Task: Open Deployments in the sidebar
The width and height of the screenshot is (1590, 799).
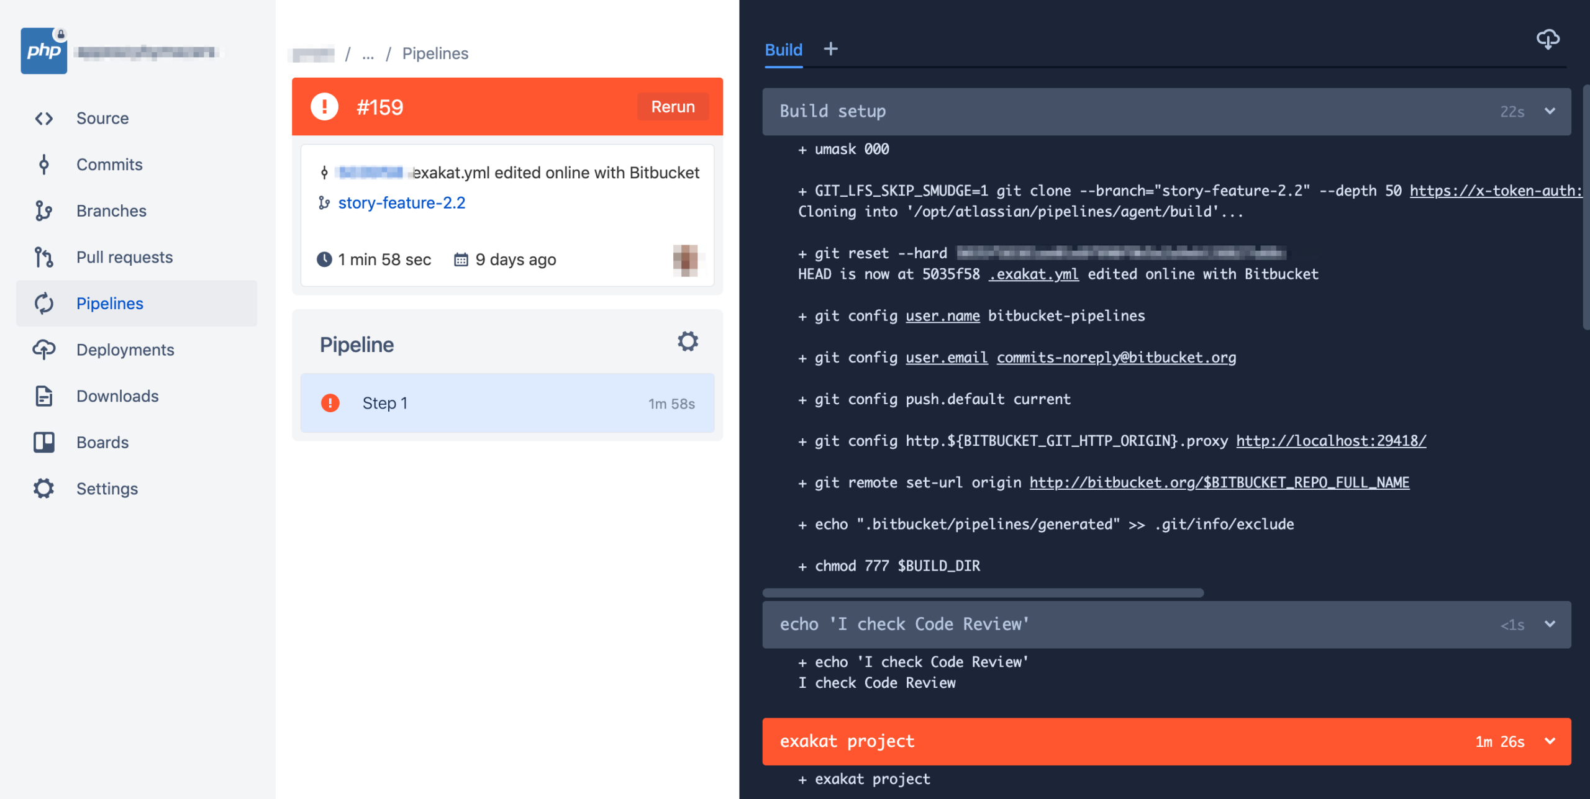Action: tap(137, 350)
